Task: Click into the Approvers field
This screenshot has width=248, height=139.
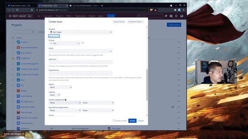Action: [x=81, y=62]
